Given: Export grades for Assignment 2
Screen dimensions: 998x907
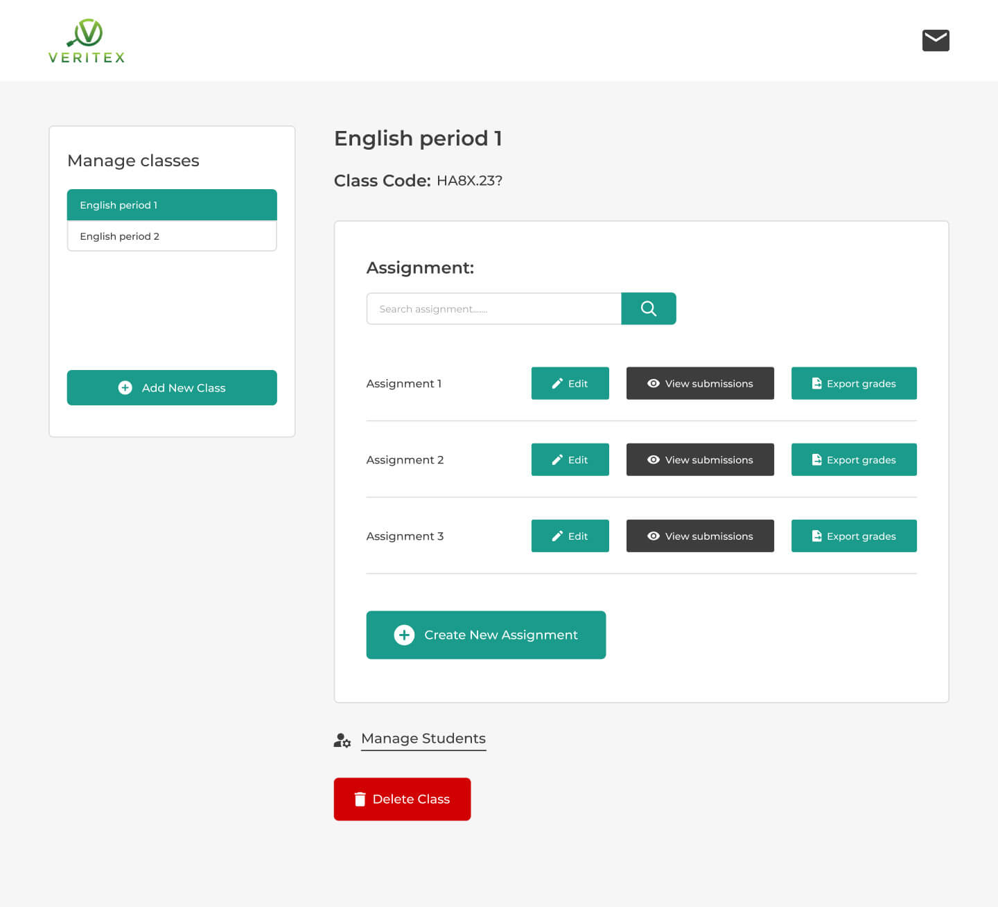Looking at the screenshot, I should tap(854, 459).
